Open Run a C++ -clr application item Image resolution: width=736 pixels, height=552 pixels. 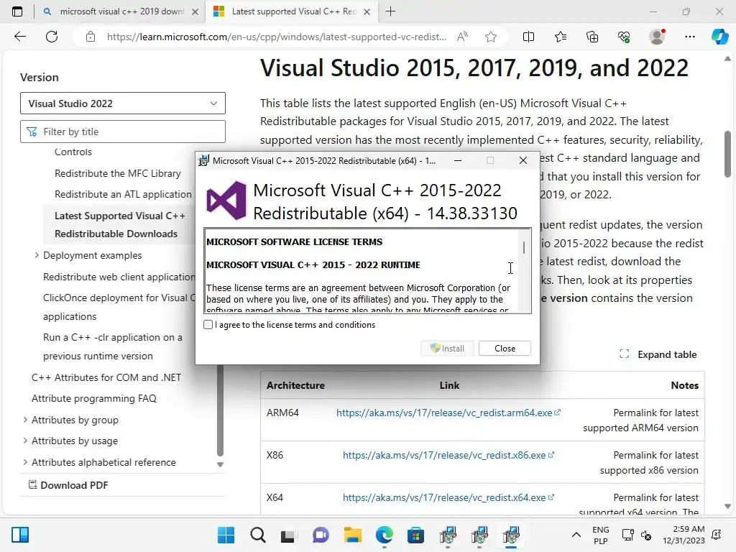click(x=113, y=346)
